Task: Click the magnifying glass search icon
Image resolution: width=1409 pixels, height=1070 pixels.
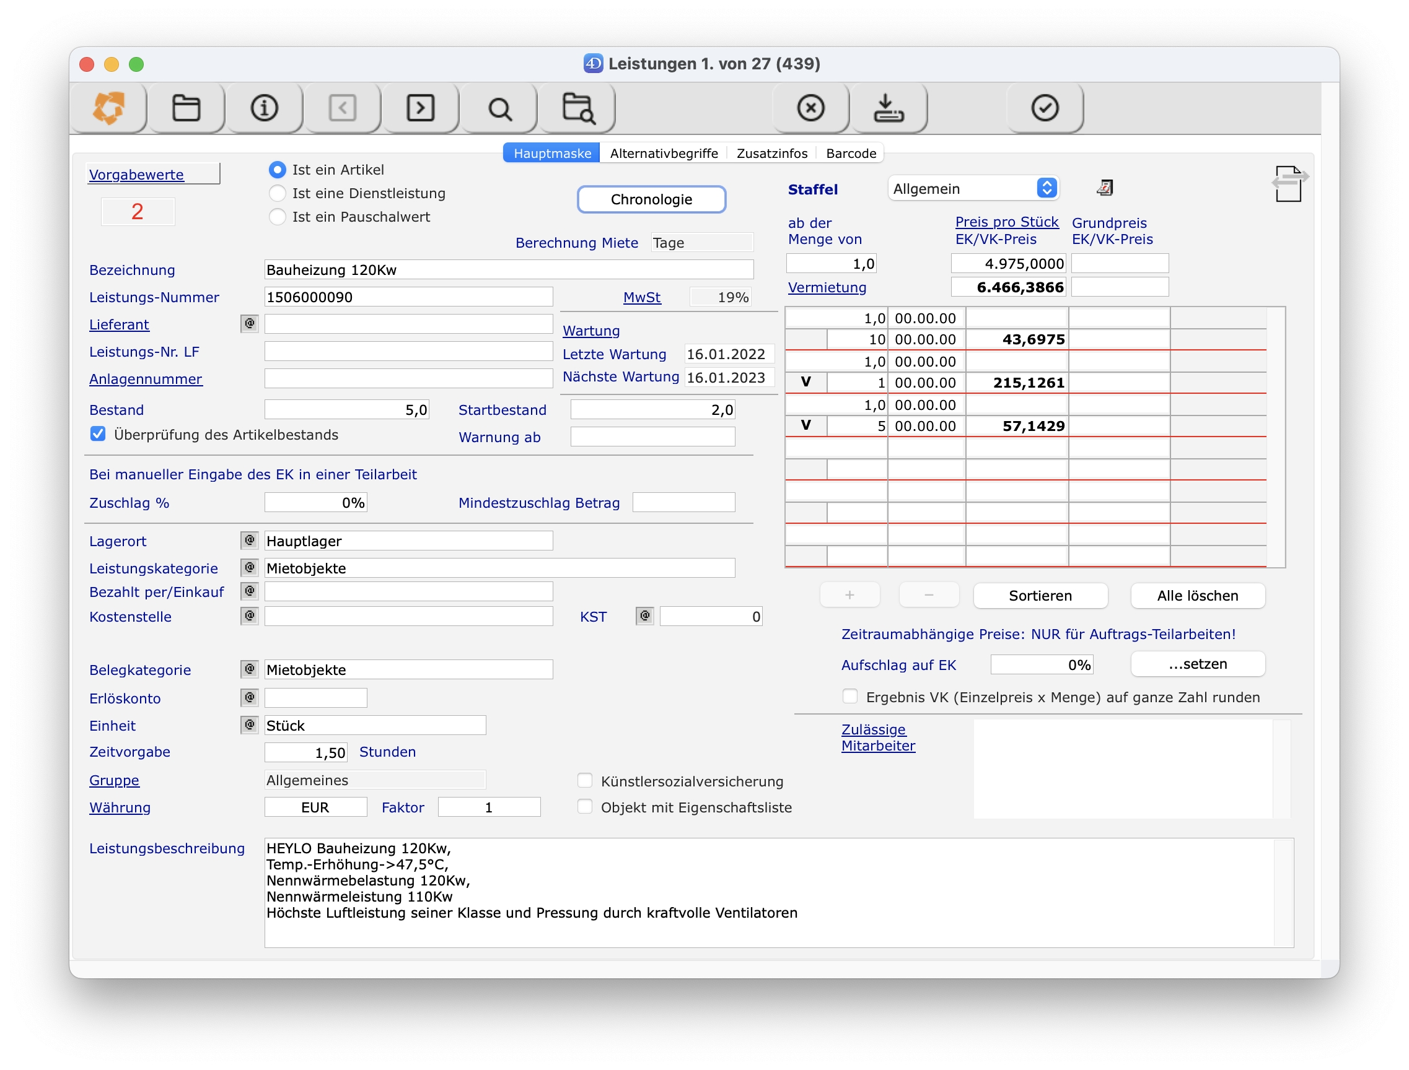Action: point(499,109)
